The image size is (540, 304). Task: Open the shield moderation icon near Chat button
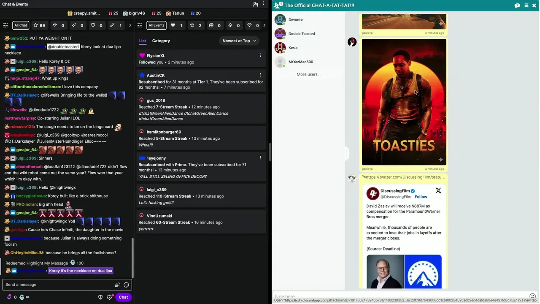[100, 297]
